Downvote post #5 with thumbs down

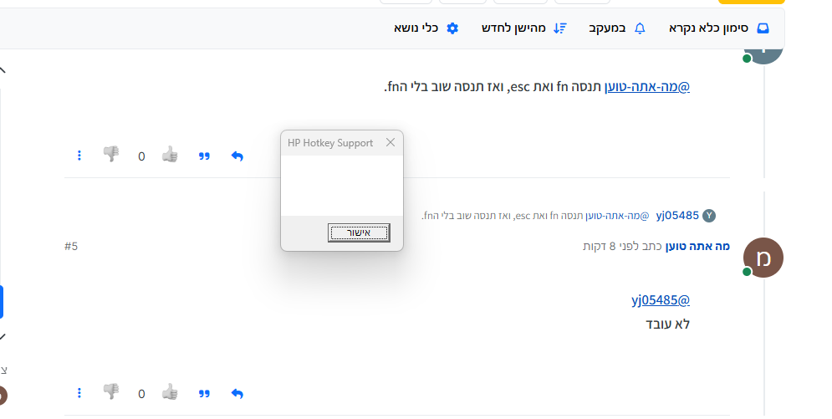(111, 392)
